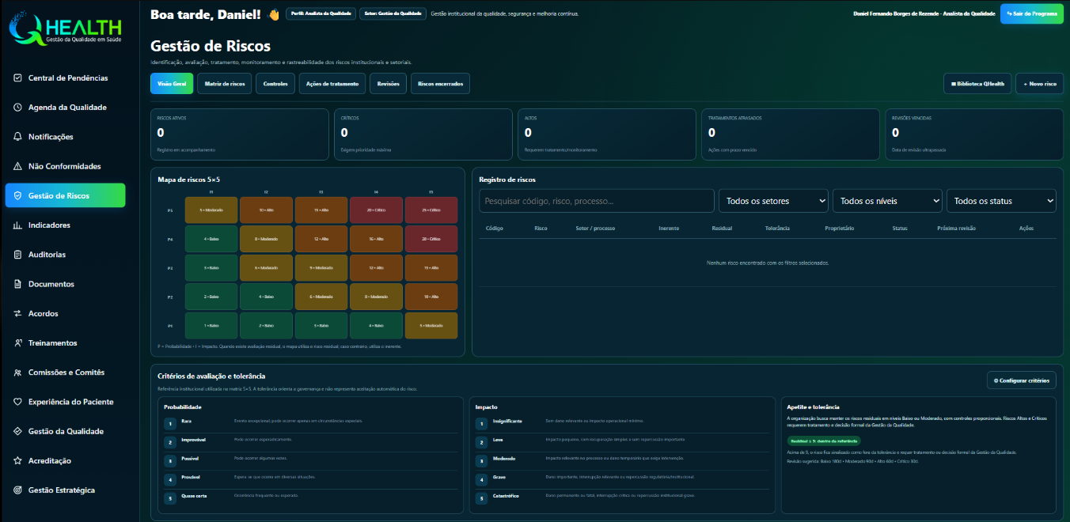View the Riscos encerrados tab
The image size is (1070, 522).
440,83
